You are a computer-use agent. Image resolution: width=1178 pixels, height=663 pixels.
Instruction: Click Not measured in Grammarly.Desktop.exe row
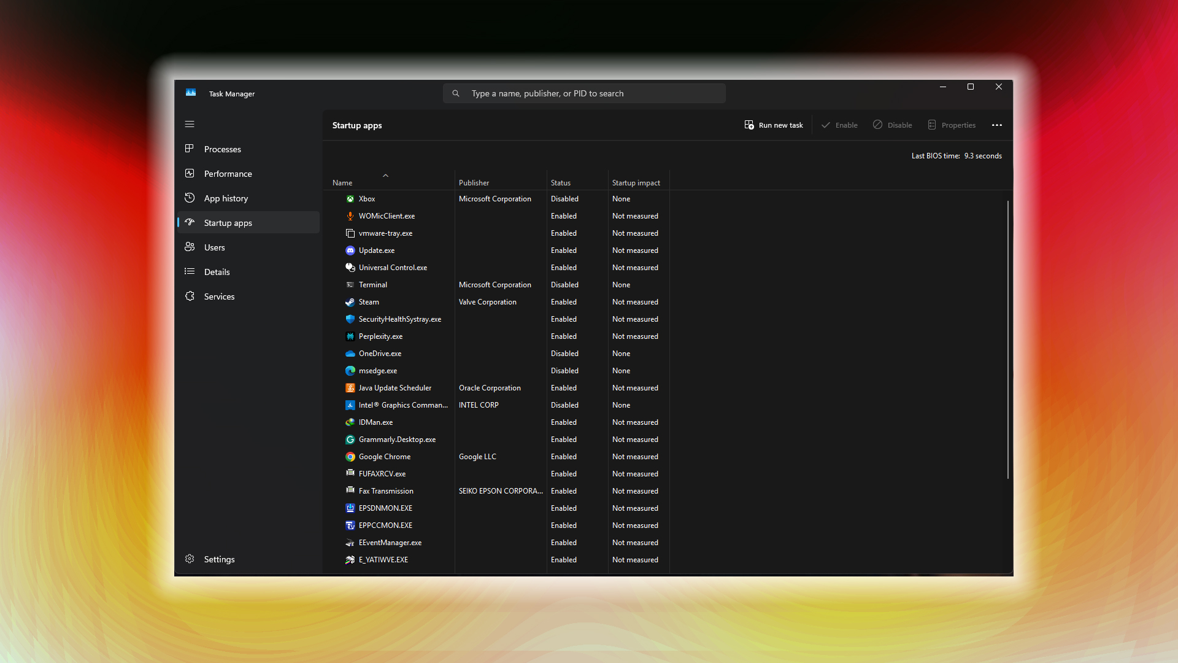tap(635, 440)
